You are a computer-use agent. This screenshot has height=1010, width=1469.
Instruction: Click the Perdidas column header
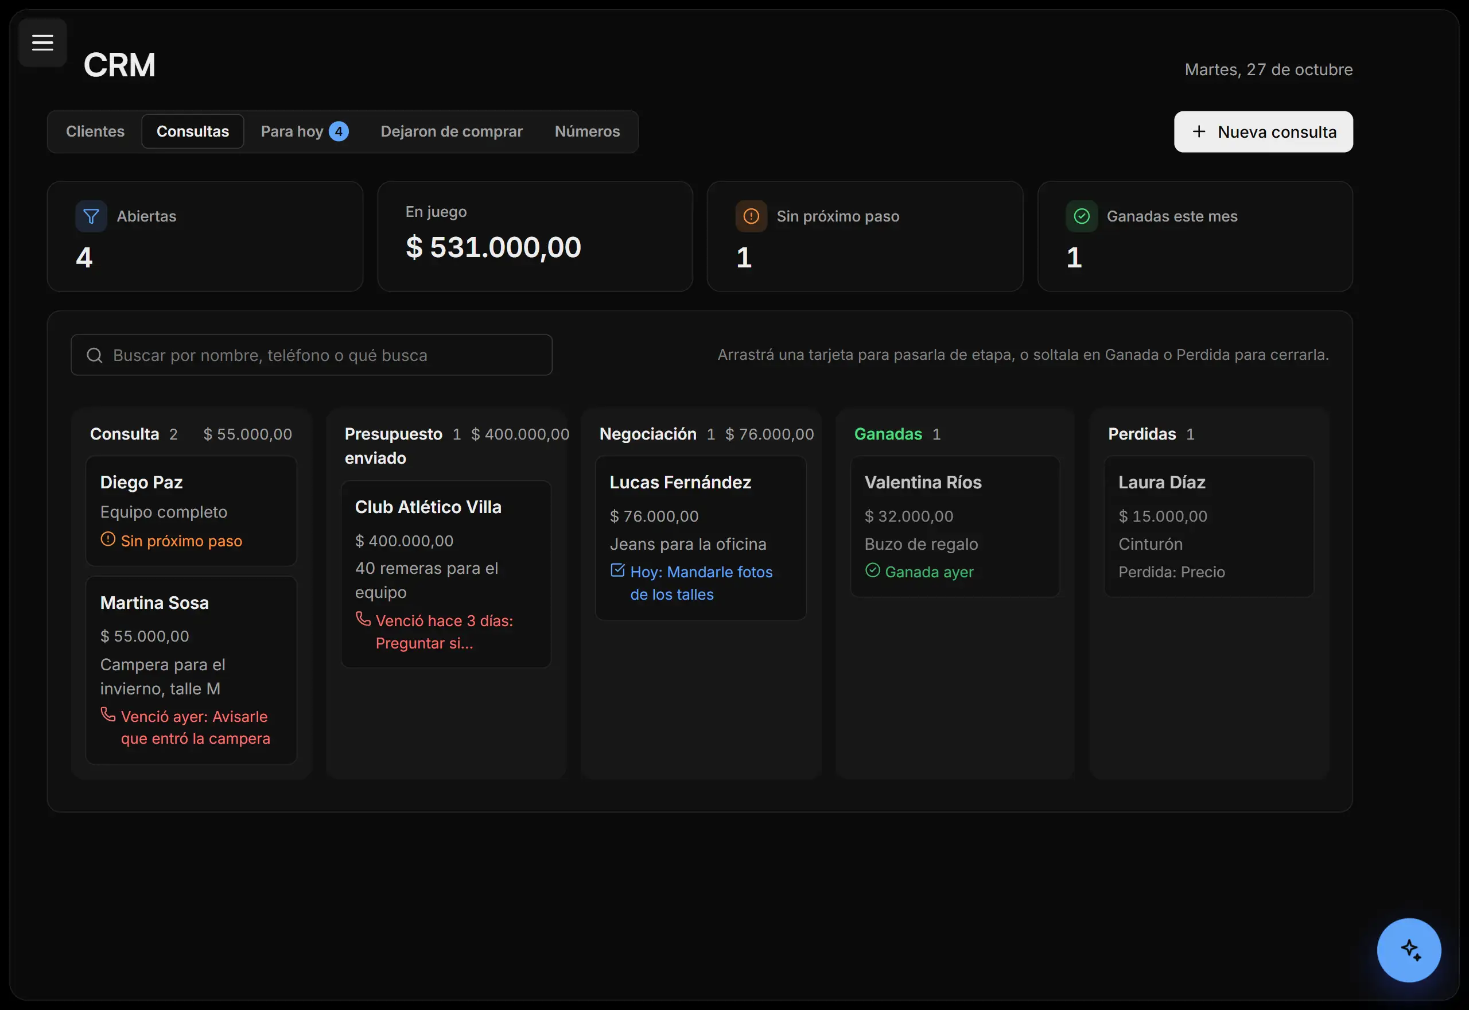pyautogui.click(x=1142, y=434)
